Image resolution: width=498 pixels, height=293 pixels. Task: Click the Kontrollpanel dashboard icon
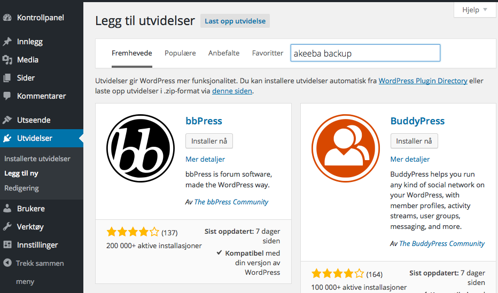click(7, 18)
